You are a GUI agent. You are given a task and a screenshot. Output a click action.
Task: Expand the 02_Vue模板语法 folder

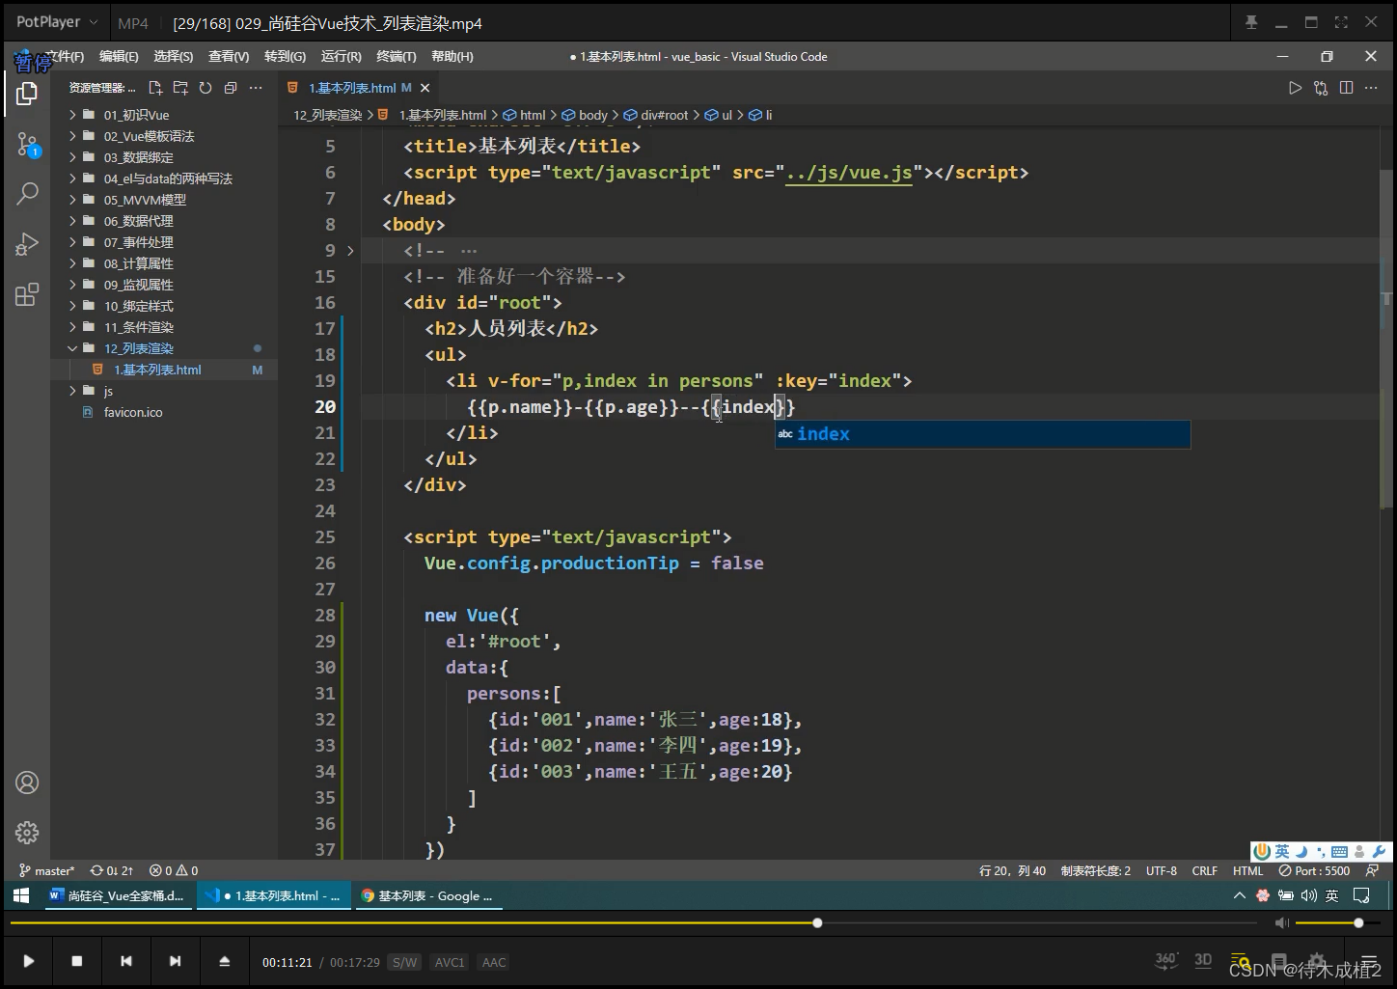(164, 136)
